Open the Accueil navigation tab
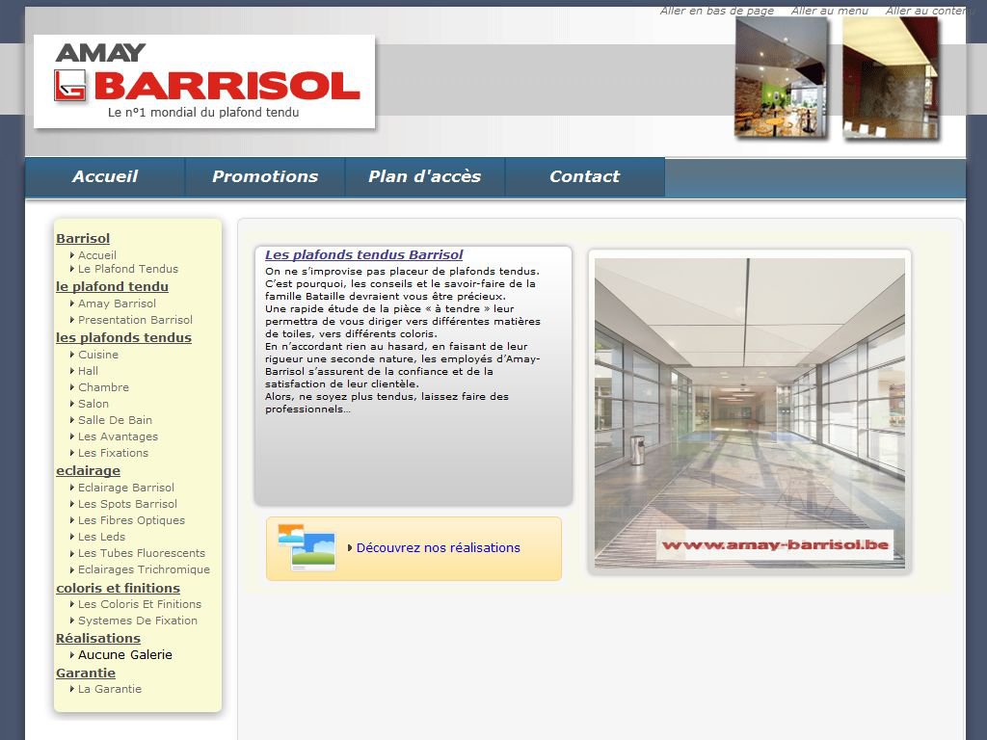Image resolution: width=987 pixels, height=740 pixels. click(105, 177)
